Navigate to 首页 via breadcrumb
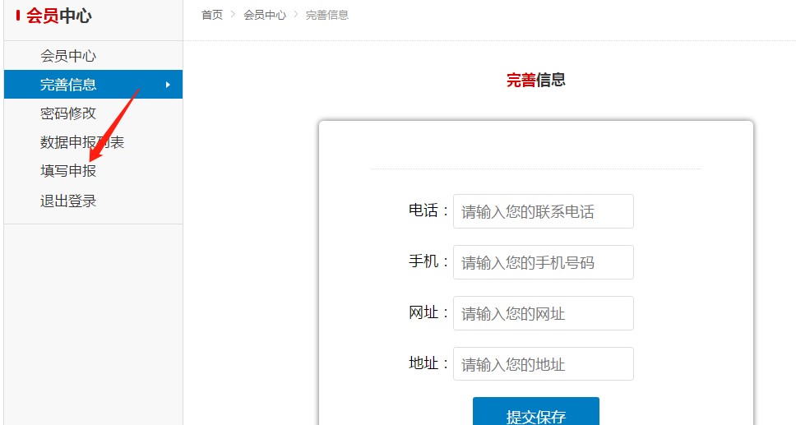 point(212,15)
